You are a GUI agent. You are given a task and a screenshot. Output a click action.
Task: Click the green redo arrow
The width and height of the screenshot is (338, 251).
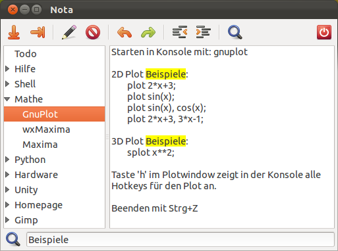(148, 32)
